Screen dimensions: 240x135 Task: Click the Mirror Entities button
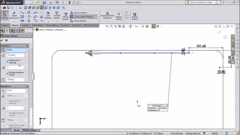pyautogui.click(x=79, y=13)
